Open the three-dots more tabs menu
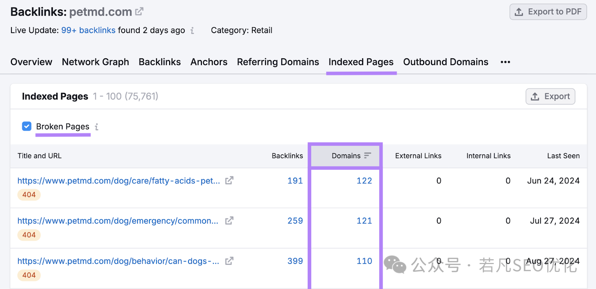This screenshot has height=289, width=596. click(x=505, y=62)
